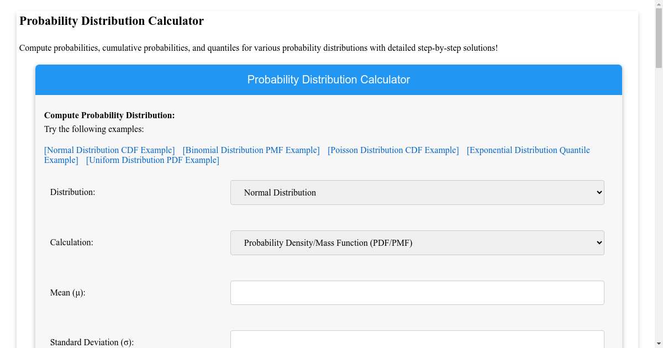663x348 pixels.
Task: Click the Uniform Distribution PDF Example link
Action: click(152, 160)
